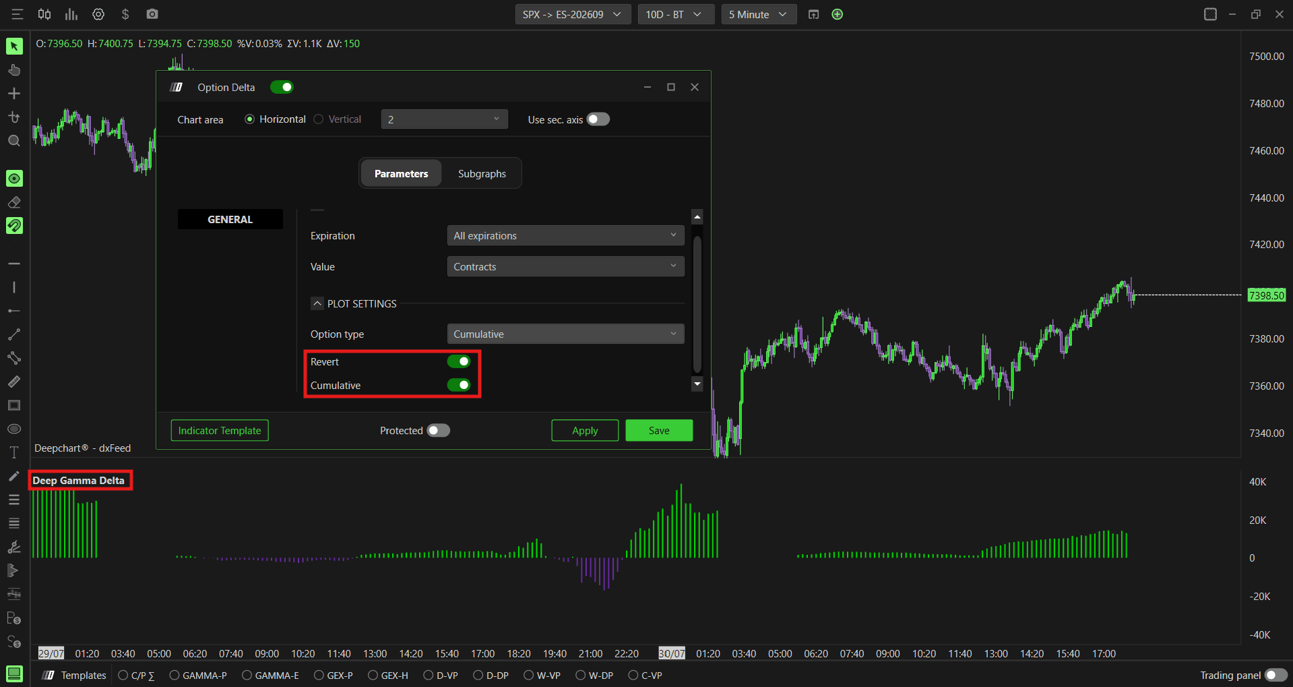Open chart settings gear icon
The height and width of the screenshot is (687, 1293).
pyautogui.click(x=98, y=14)
